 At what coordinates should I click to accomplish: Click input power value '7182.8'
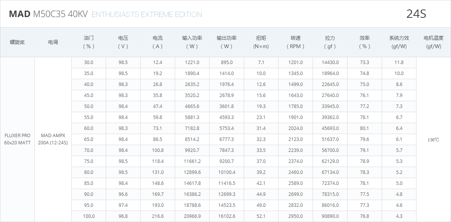[x=192, y=128]
